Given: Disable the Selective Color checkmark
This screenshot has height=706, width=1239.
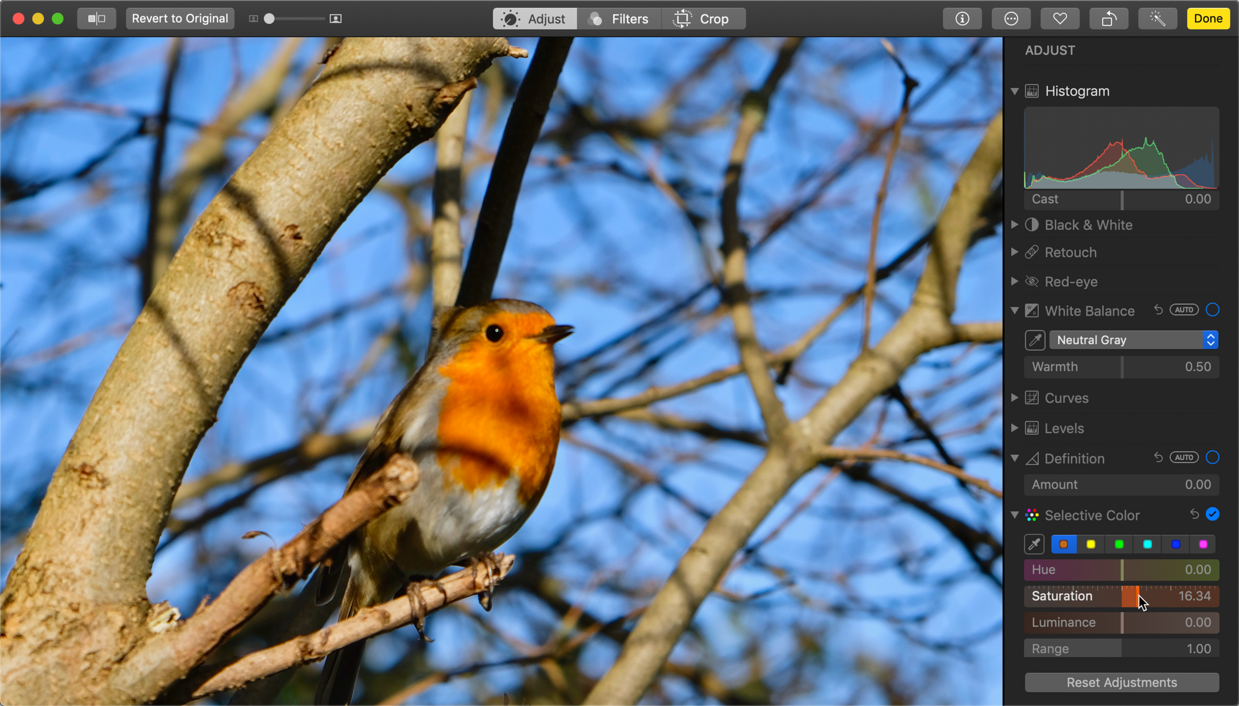Looking at the screenshot, I should pos(1212,514).
